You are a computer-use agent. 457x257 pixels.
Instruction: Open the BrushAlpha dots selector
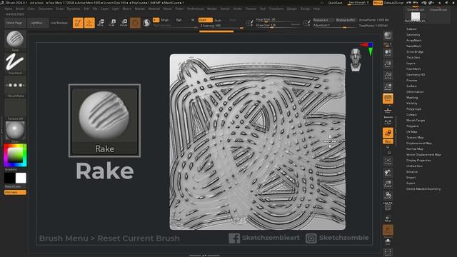coord(15,86)
